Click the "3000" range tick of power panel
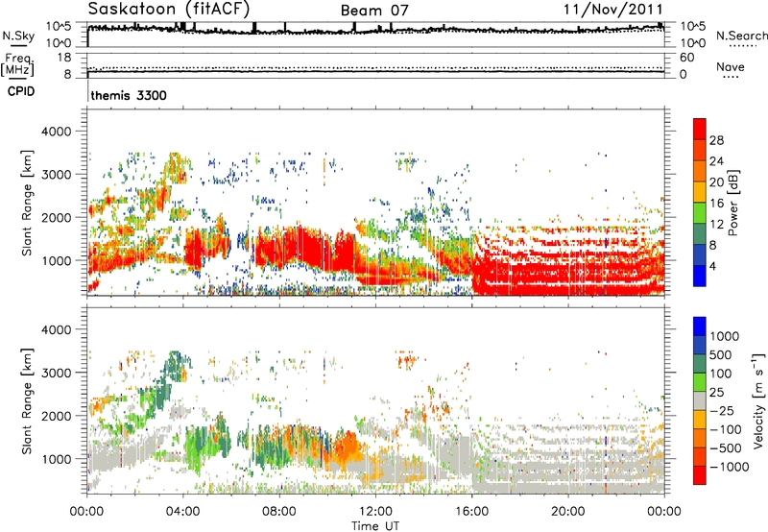This screenshot has height=532, width=768. [x=56, y=175]
